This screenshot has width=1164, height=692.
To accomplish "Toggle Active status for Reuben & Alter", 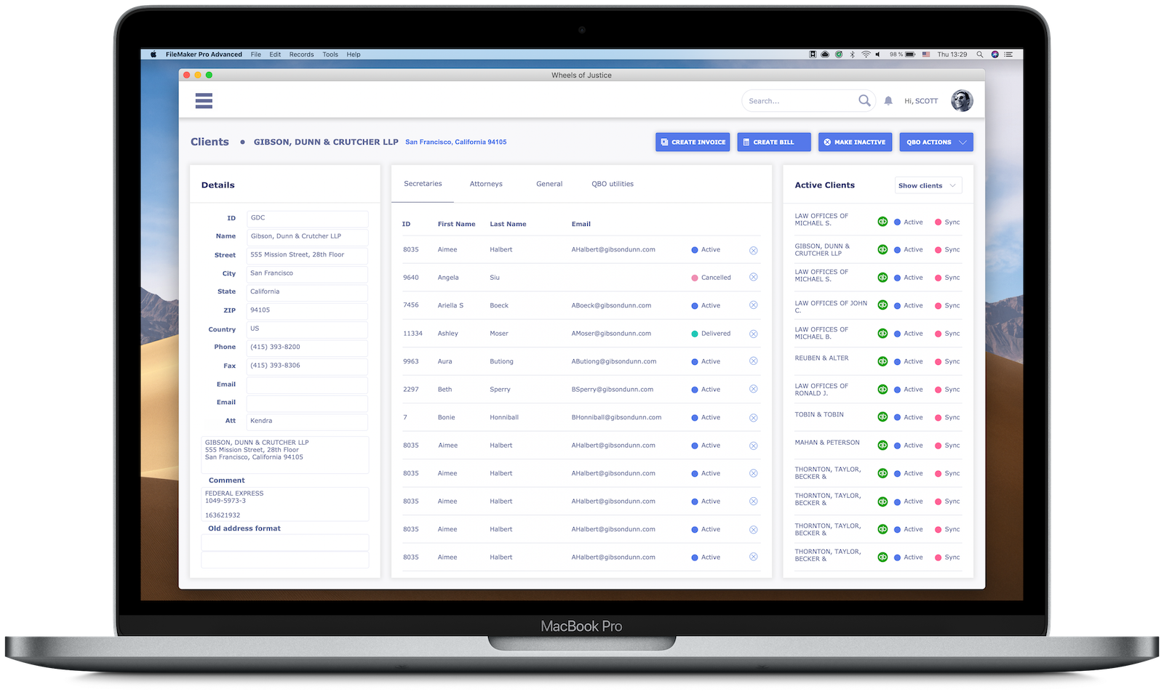I will coord(909,361).
